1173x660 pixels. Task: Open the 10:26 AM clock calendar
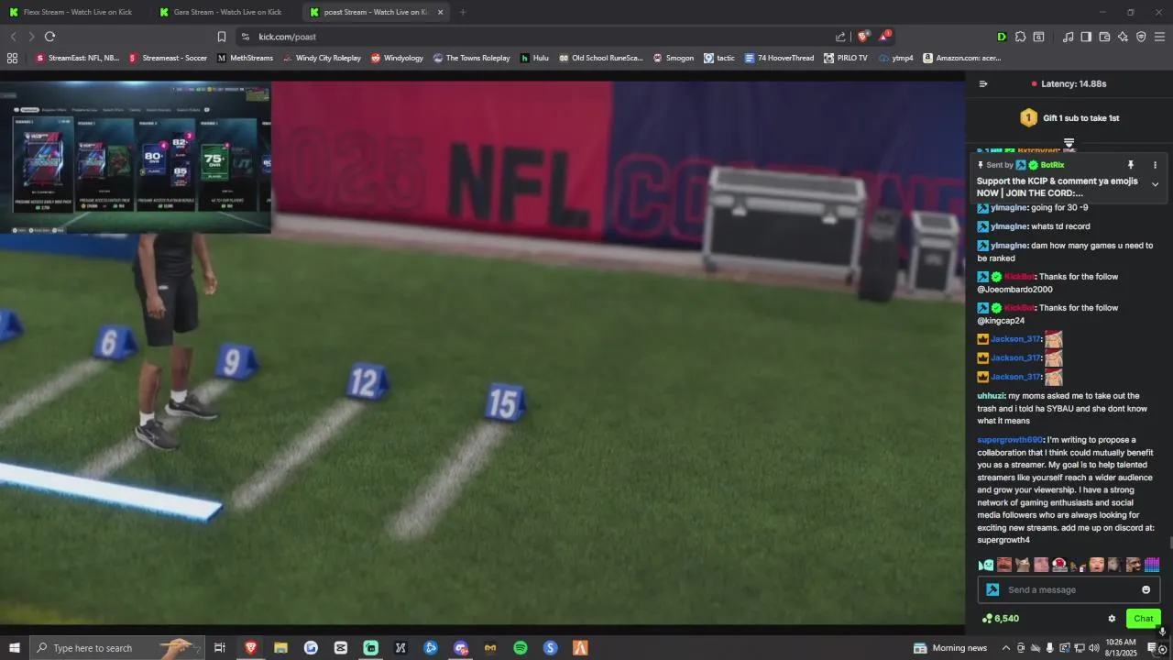pos(1121,648)
